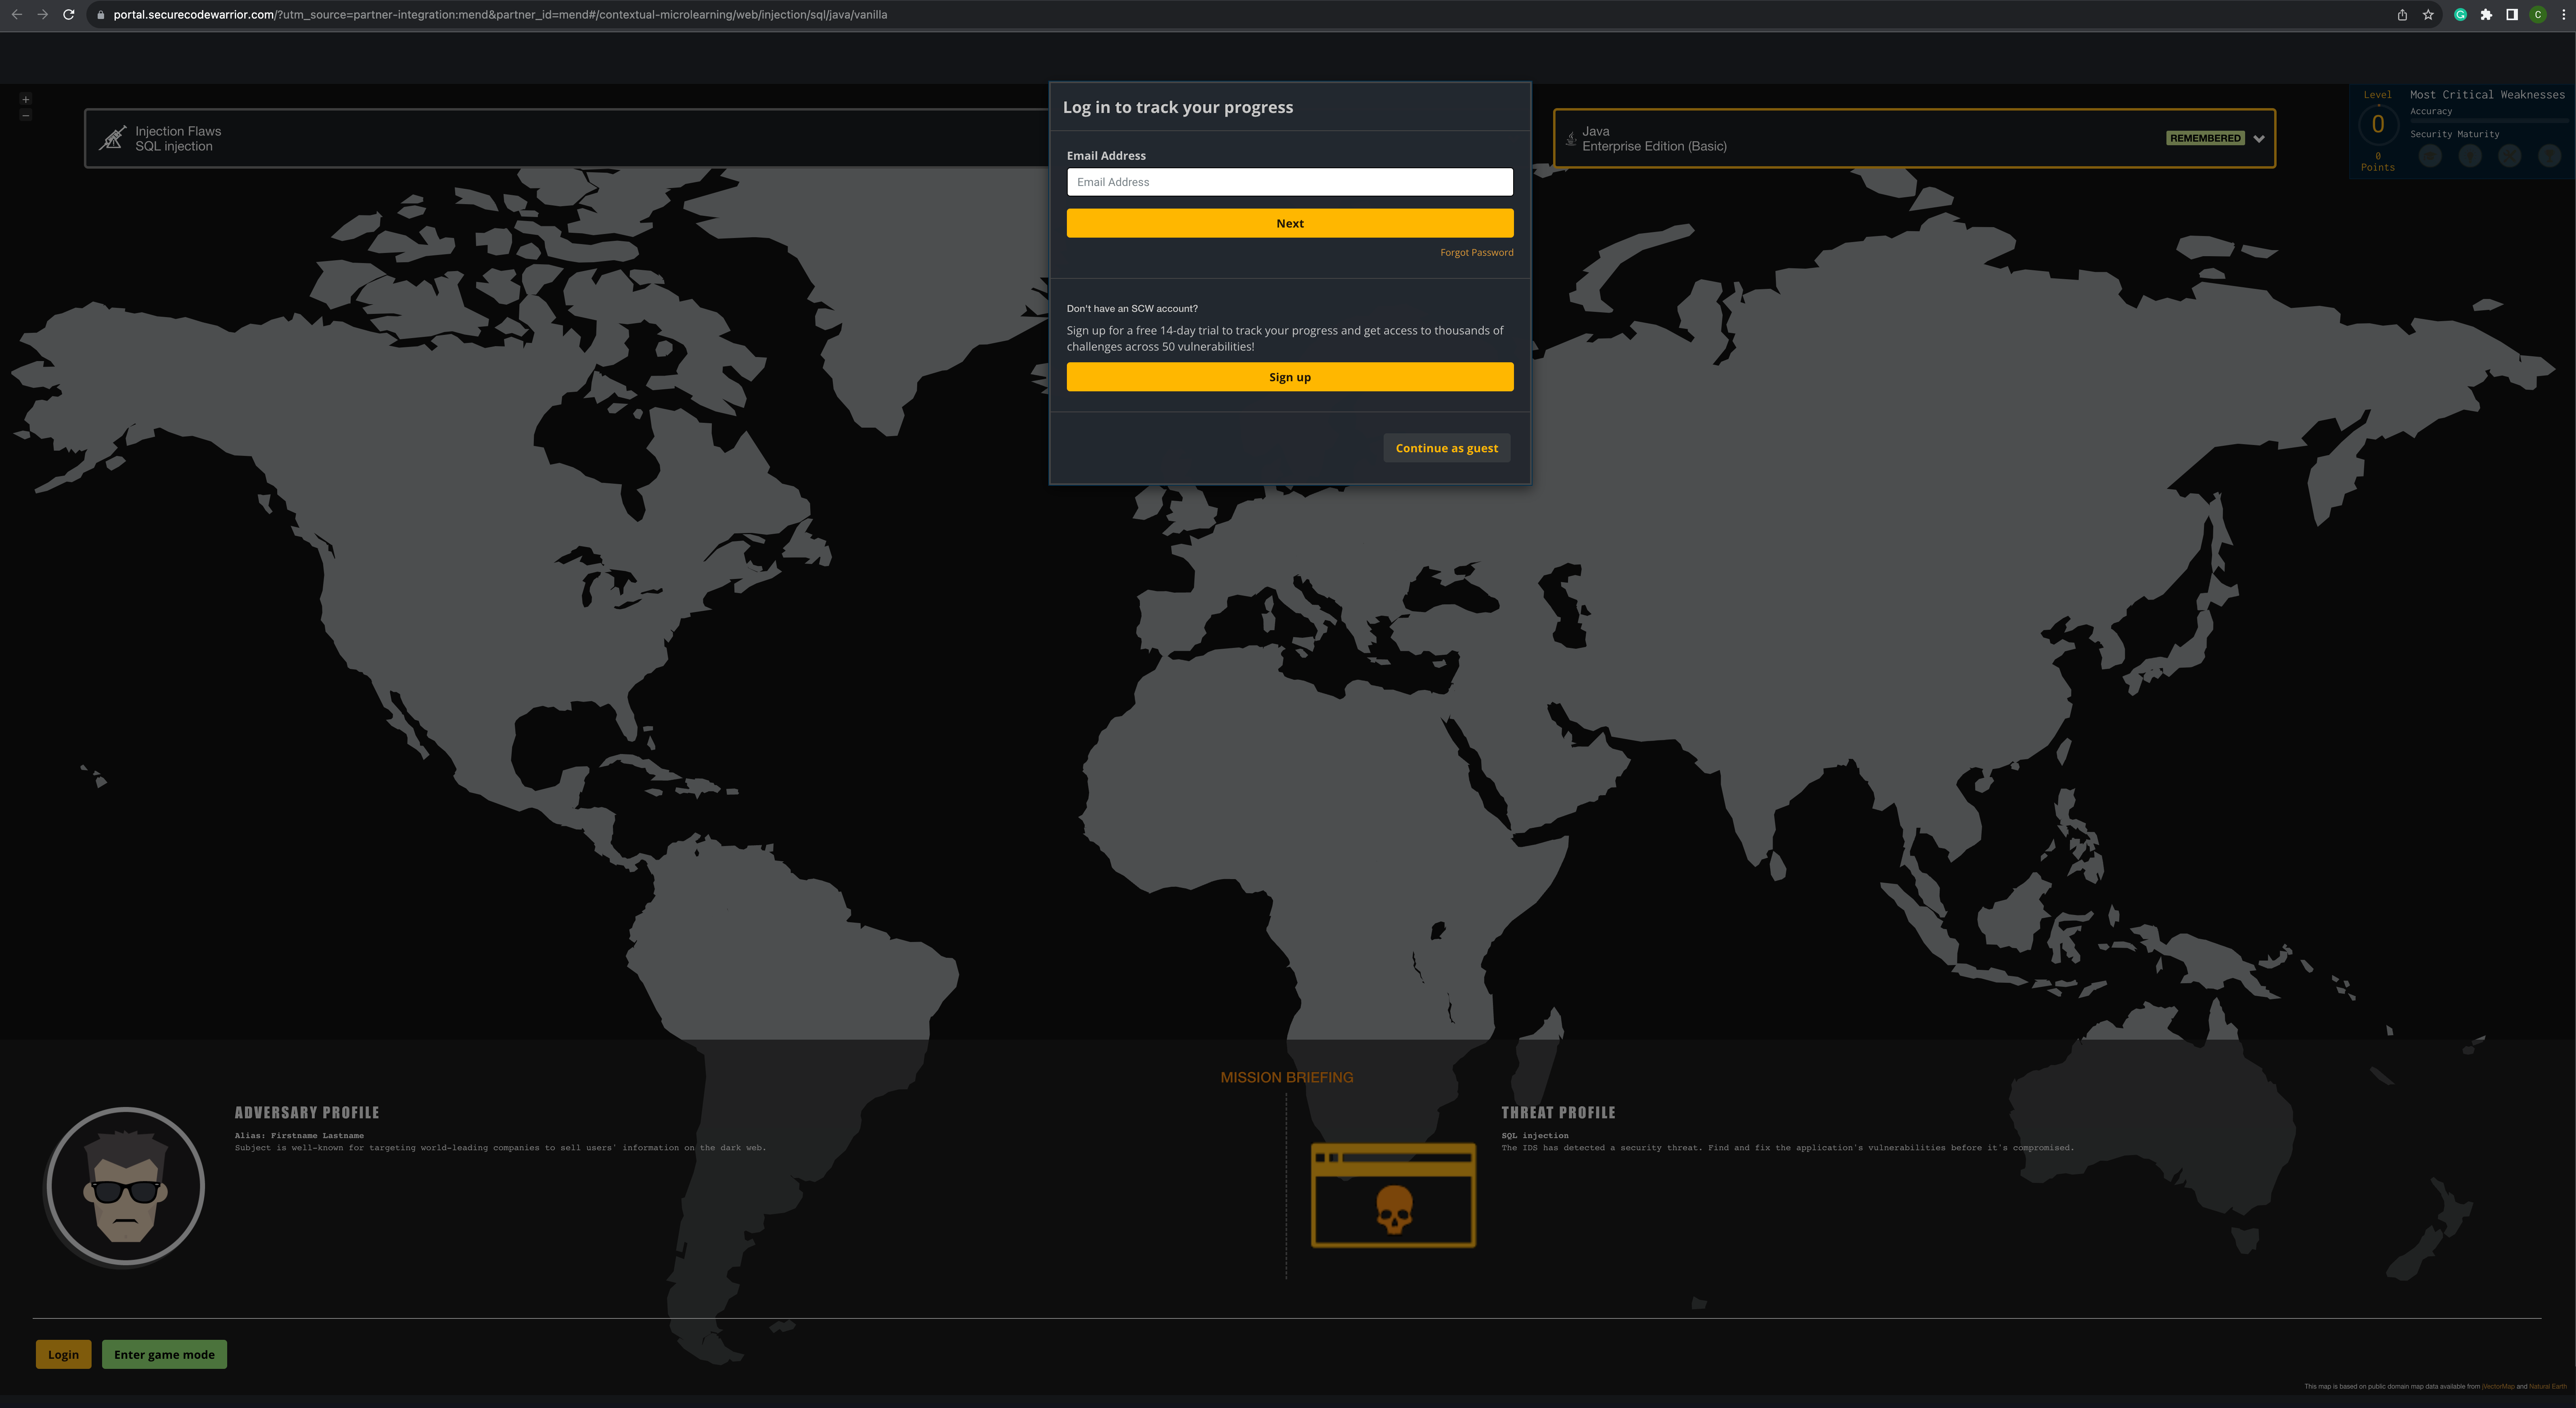Click the wrench tools maturity badge
2576x1408 pixels.
pos(2510,156)
